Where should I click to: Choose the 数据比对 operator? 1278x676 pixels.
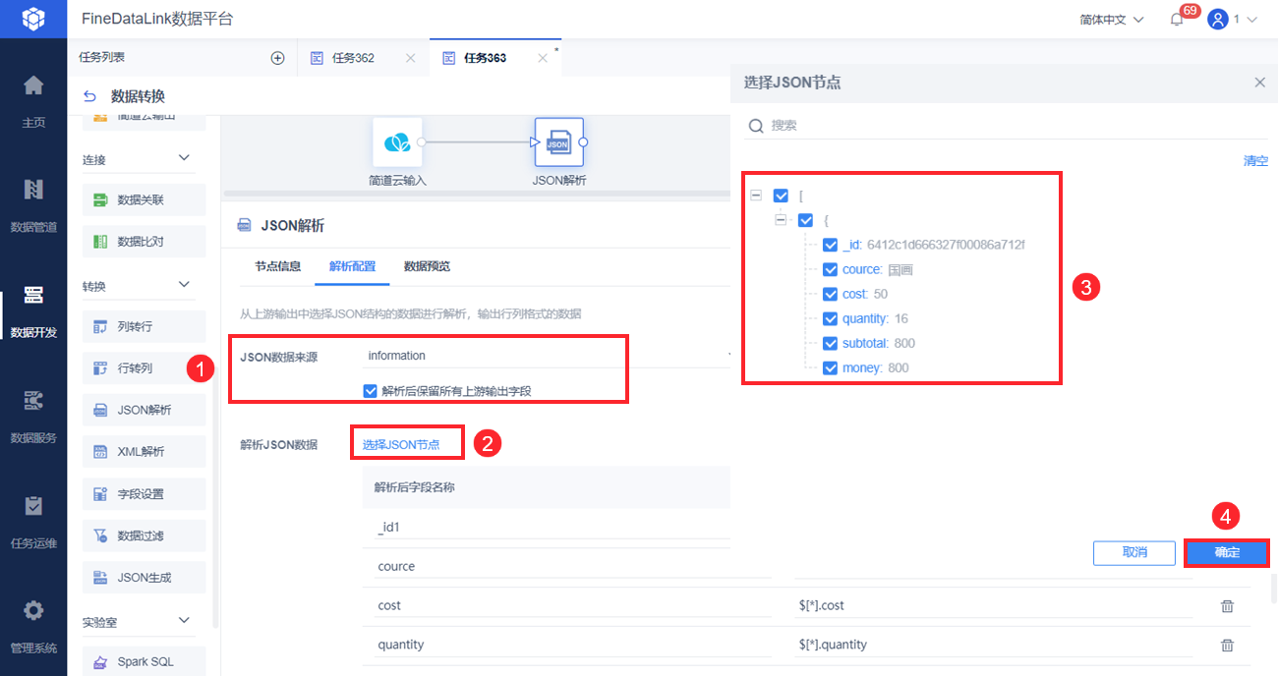[x=145, y=242]
